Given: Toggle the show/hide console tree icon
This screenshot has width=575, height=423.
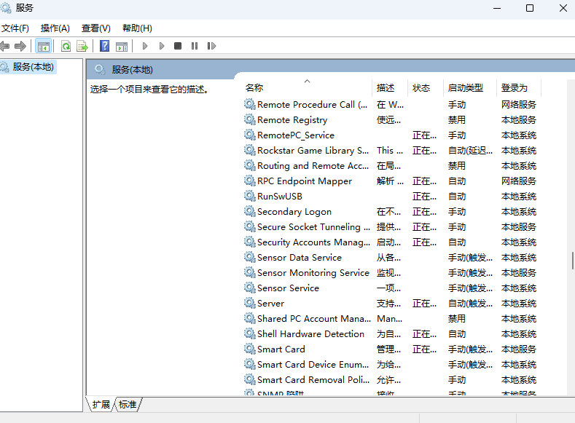Looking at the screenshot, I should pyautogui.click(x=44, y=46).
